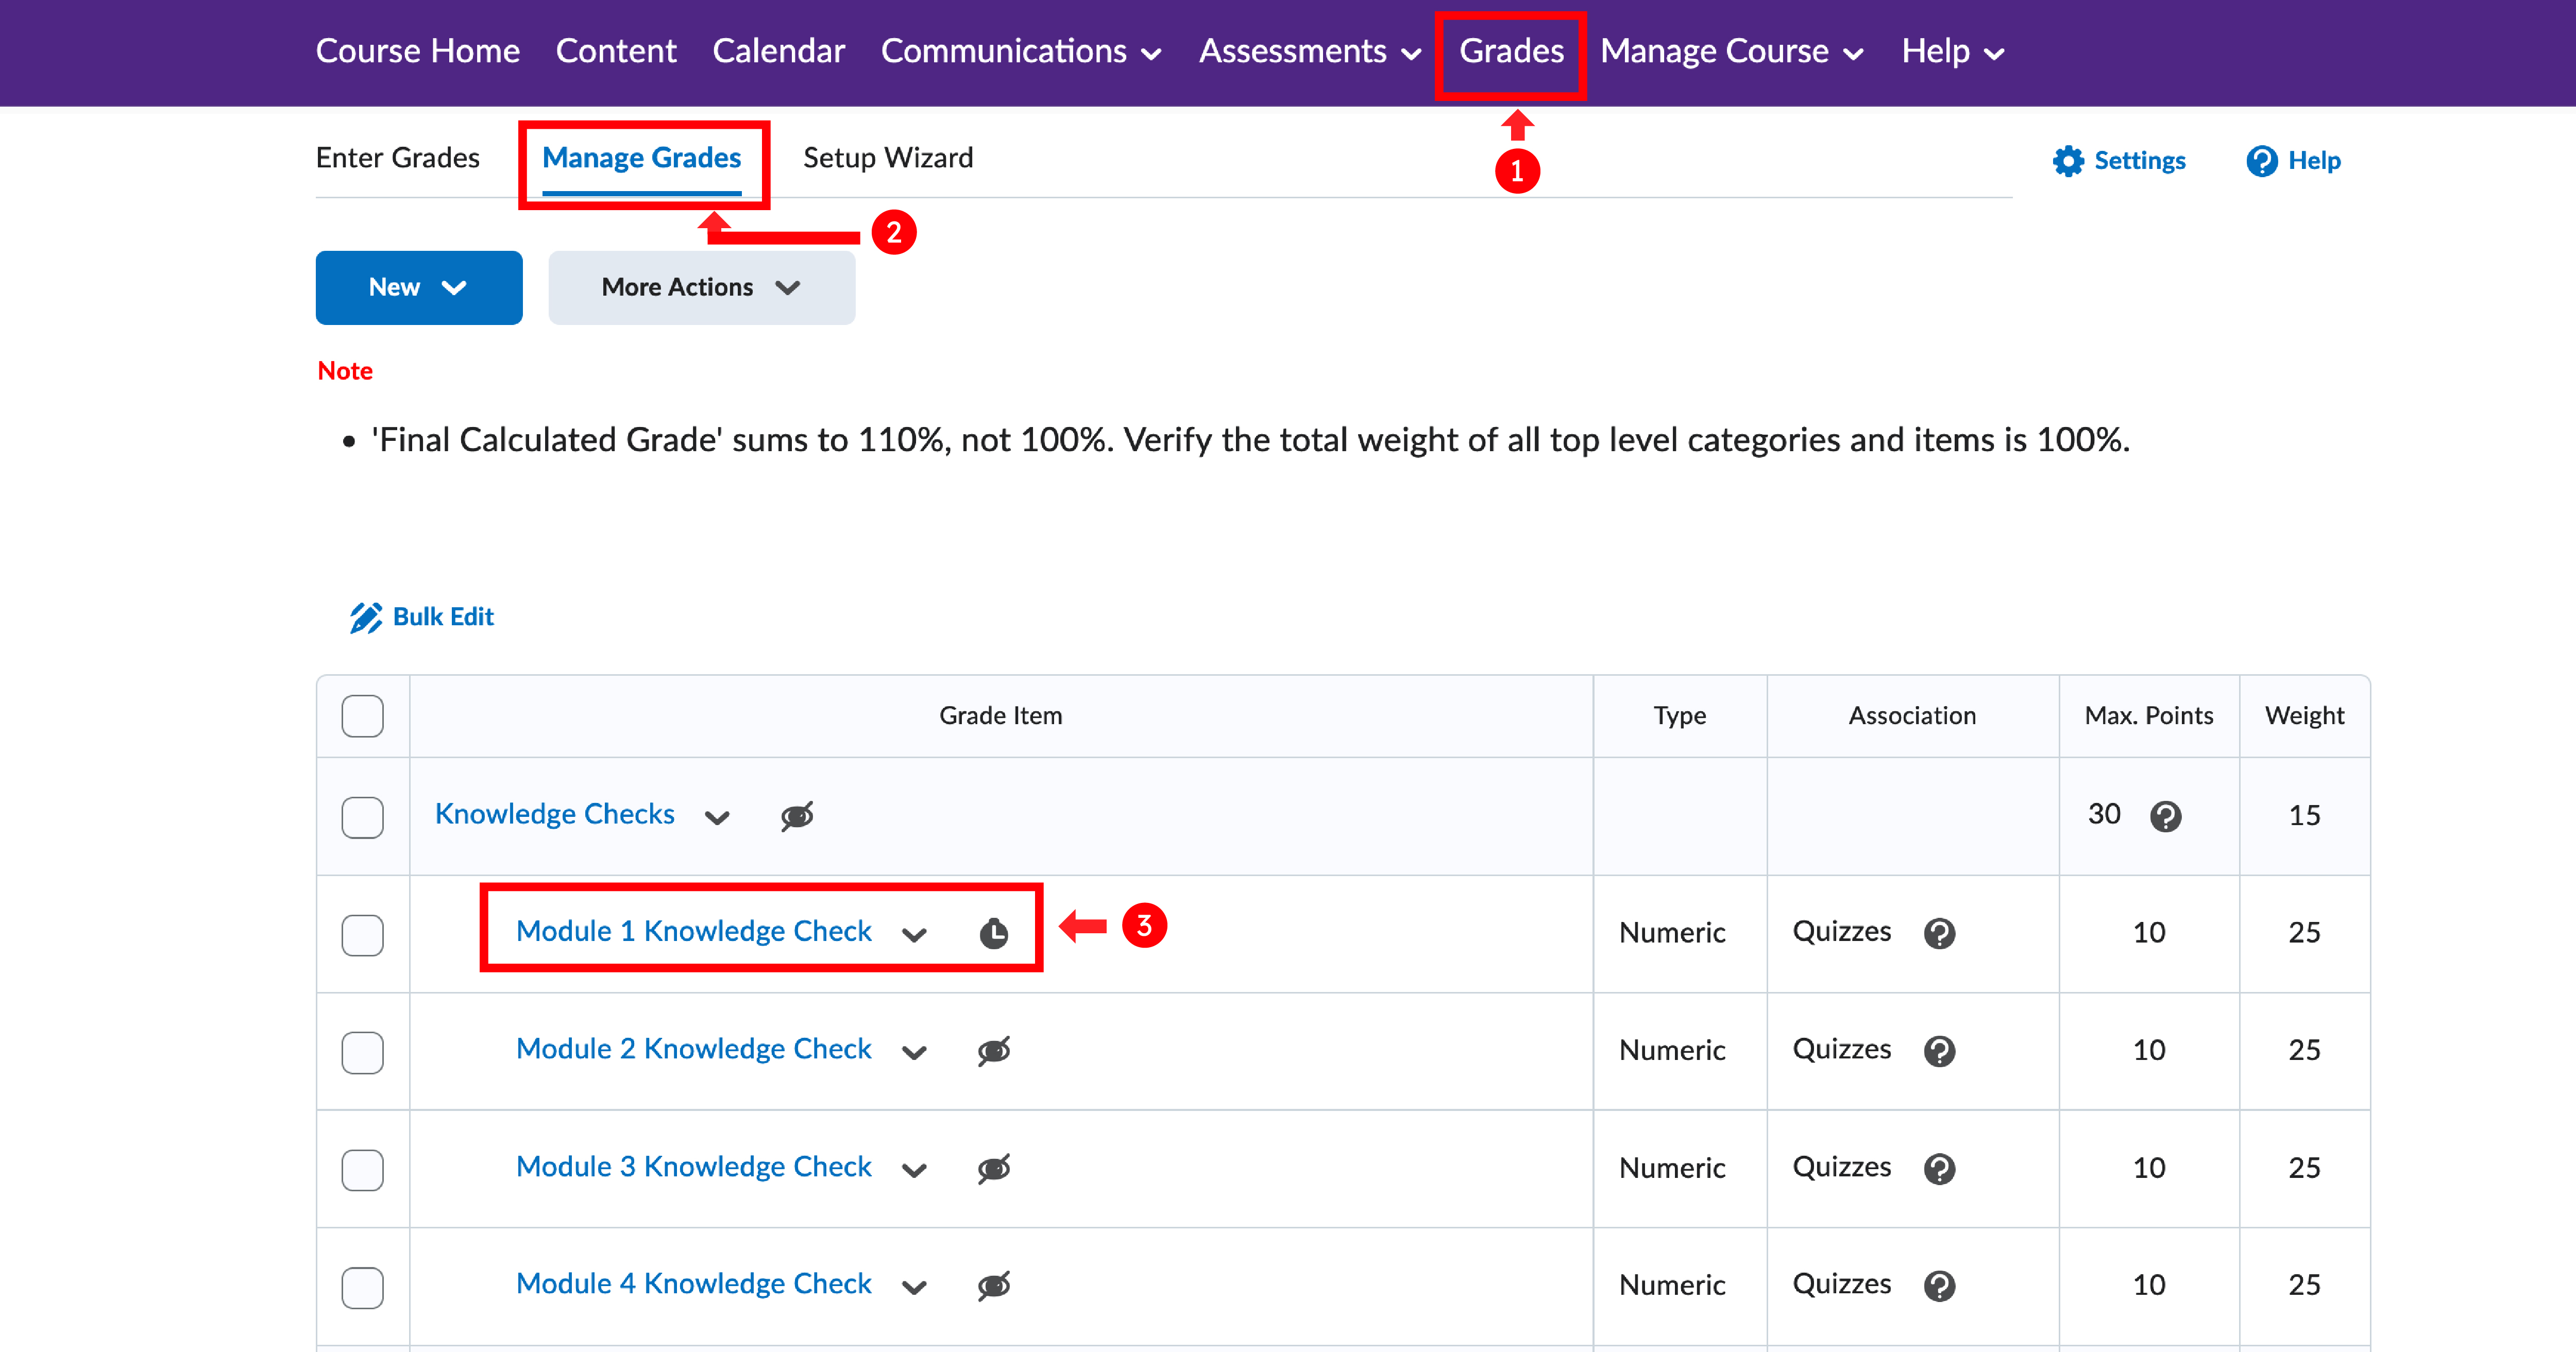Select the Knowledge Checks category checkbox
2576x1352 pixels.
(x=362, y=816)
